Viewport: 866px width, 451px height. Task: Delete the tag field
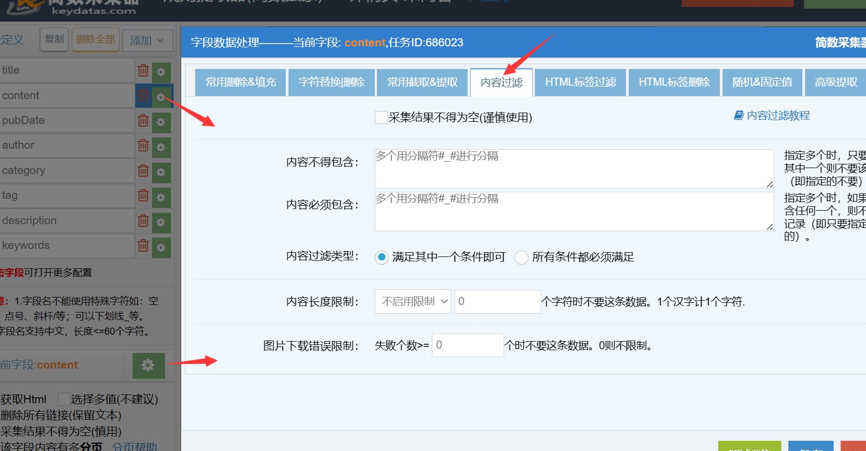[143, 195]
